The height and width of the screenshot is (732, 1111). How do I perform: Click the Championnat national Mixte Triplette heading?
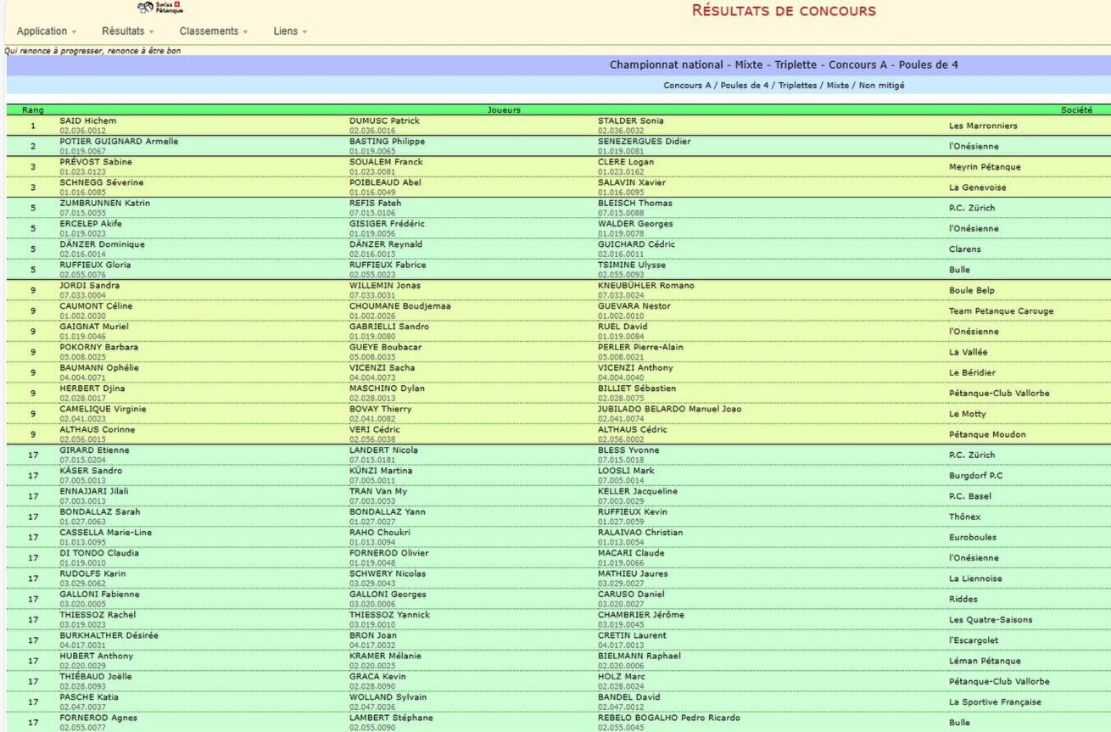(x=784, y=65)
